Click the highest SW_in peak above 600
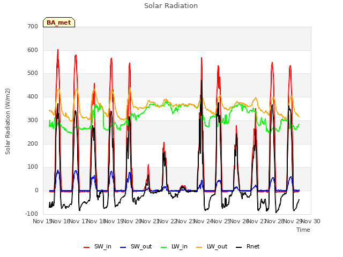The image size is (343, 257). pyautogui.click(x=58, y=50)
